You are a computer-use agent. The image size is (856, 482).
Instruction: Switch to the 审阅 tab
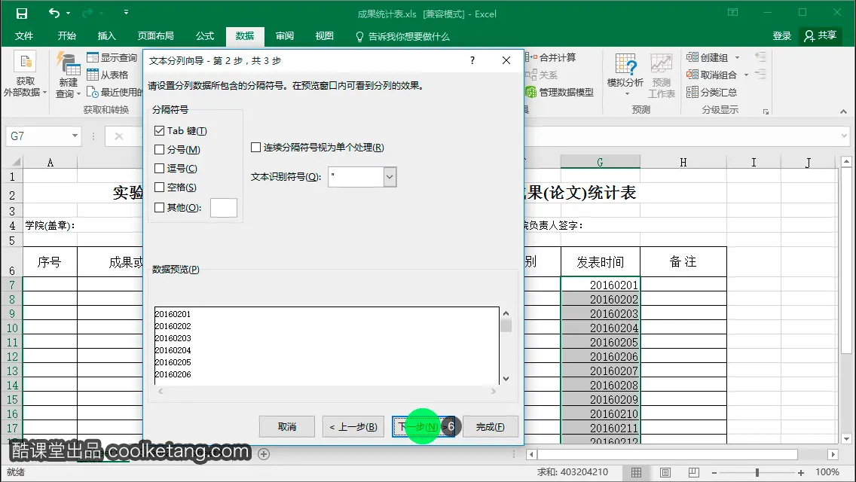coord(284,36)
